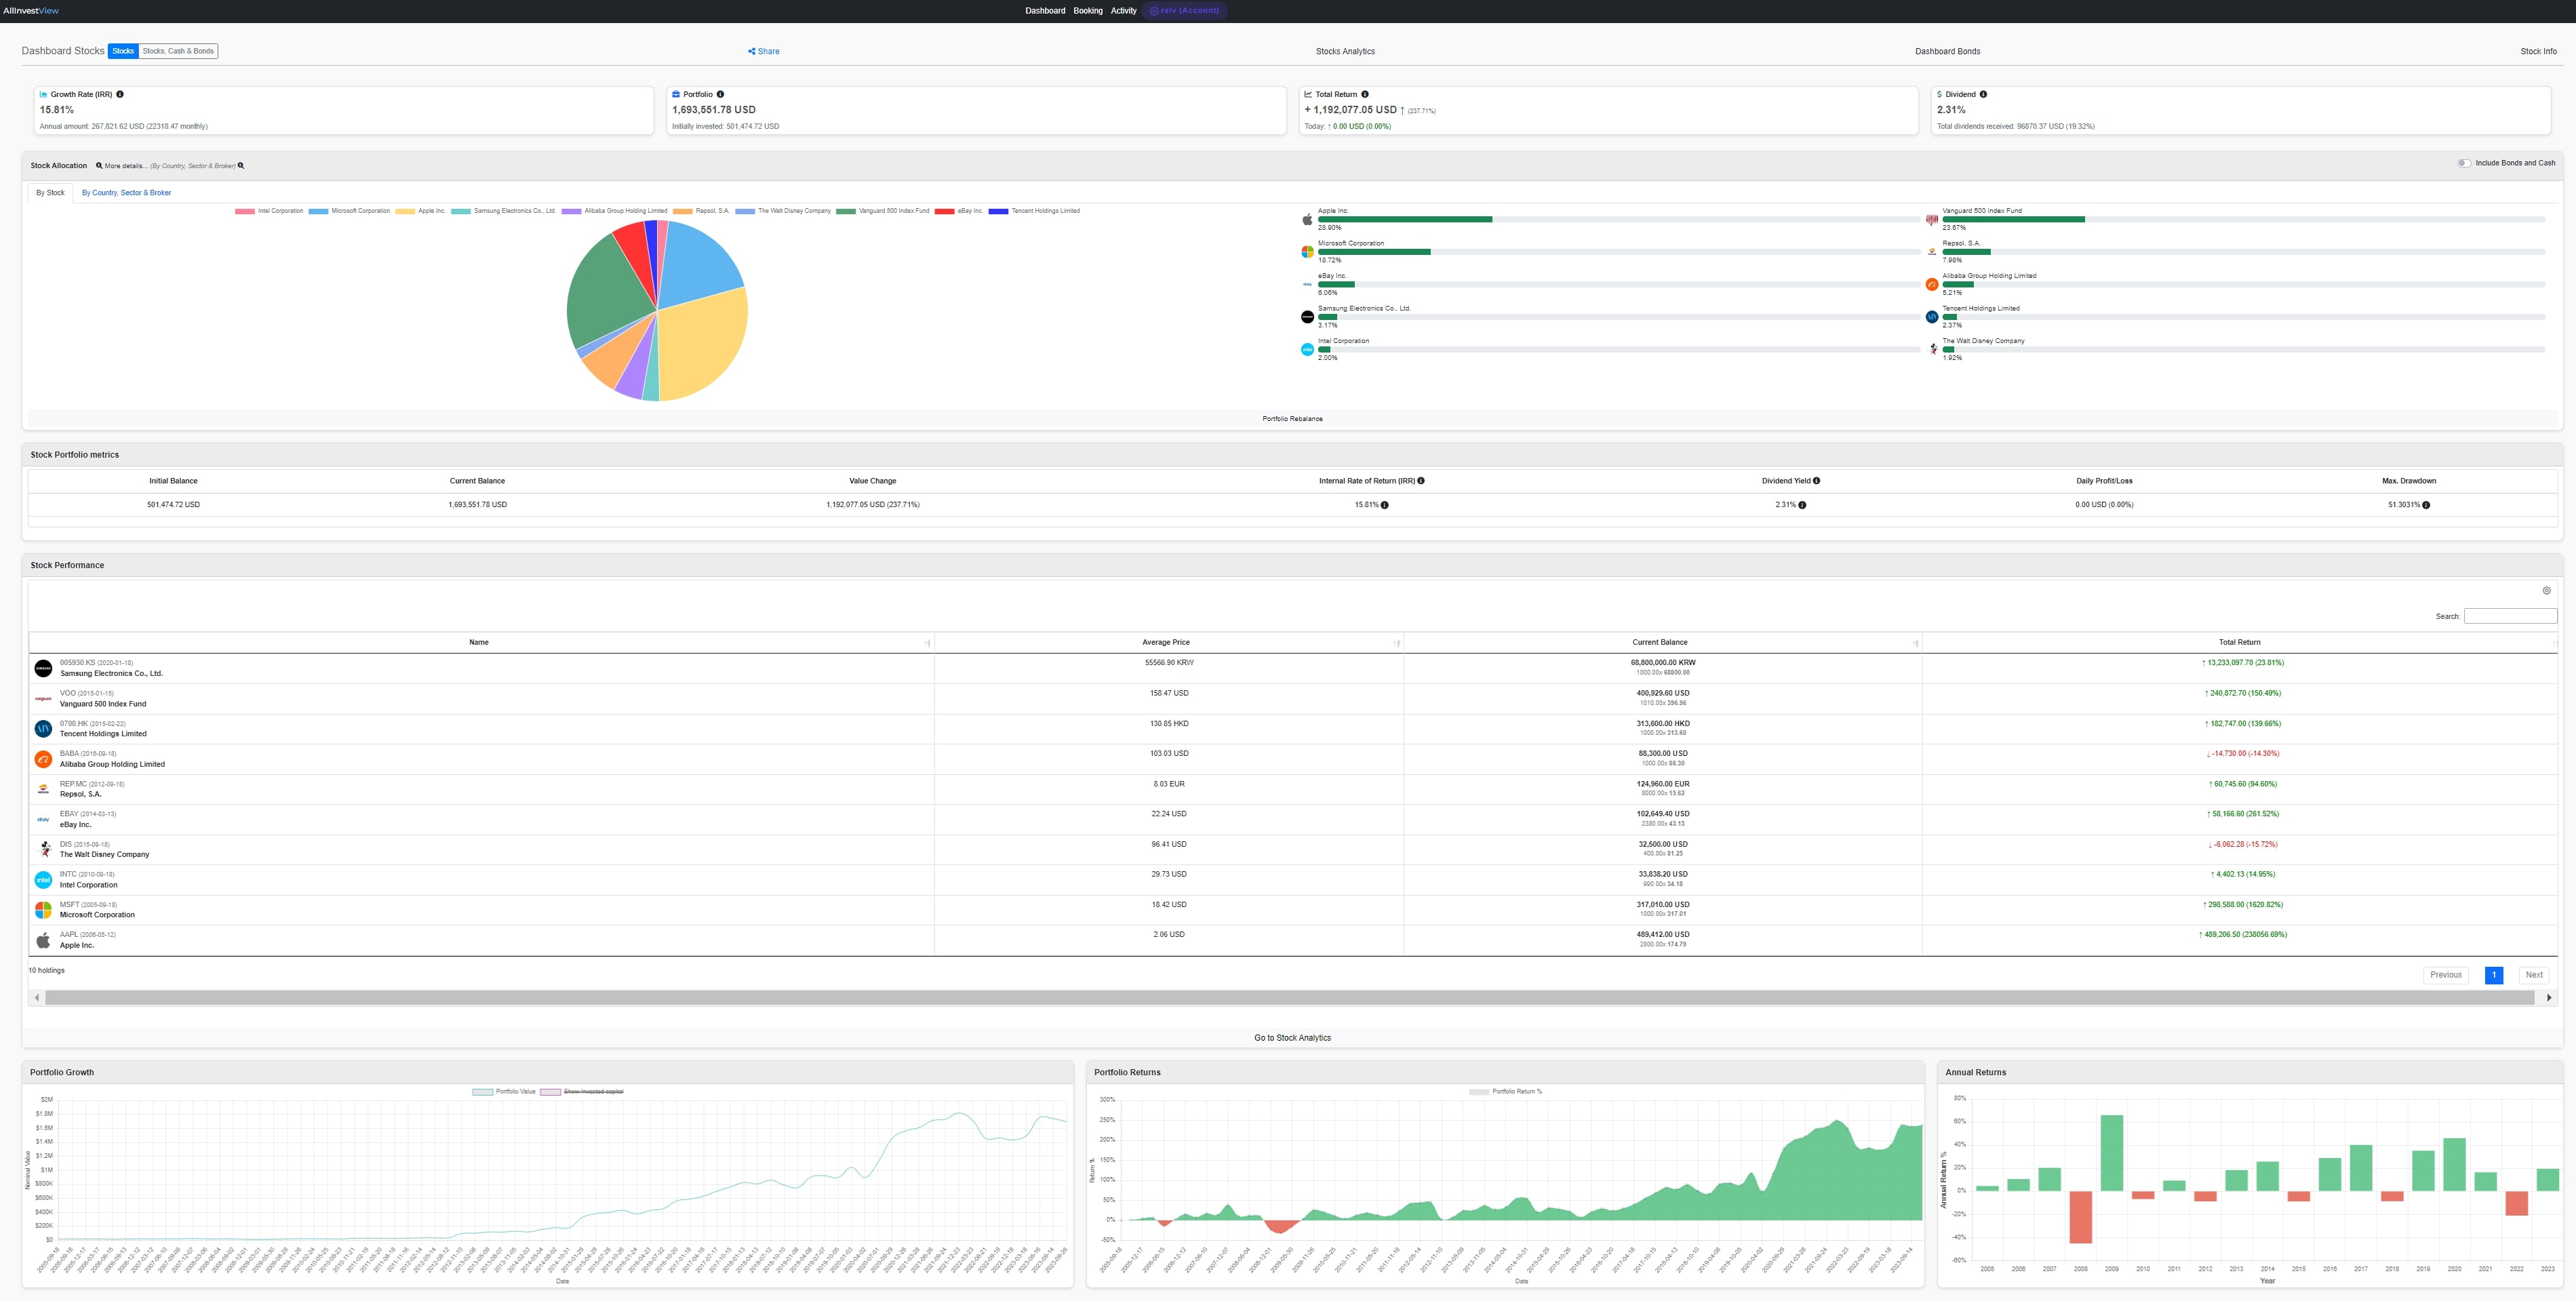Image resolution: width=2576 pixels, height=1301 pixels.
Task: Toggle eBay Inc. legend entry on pie chart
Action: [x=959, y=211]
